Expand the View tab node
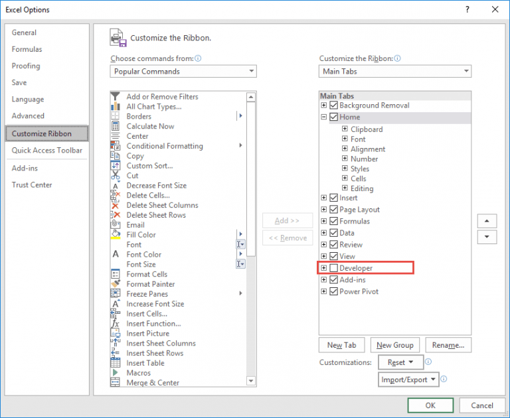The height and width of the screenshot is (418, 510). (x=323, y=256)
